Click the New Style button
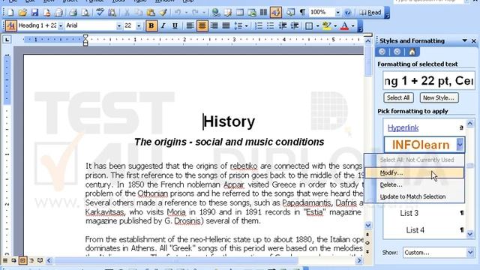Screen dimensions: 480x270 point(439,98)
